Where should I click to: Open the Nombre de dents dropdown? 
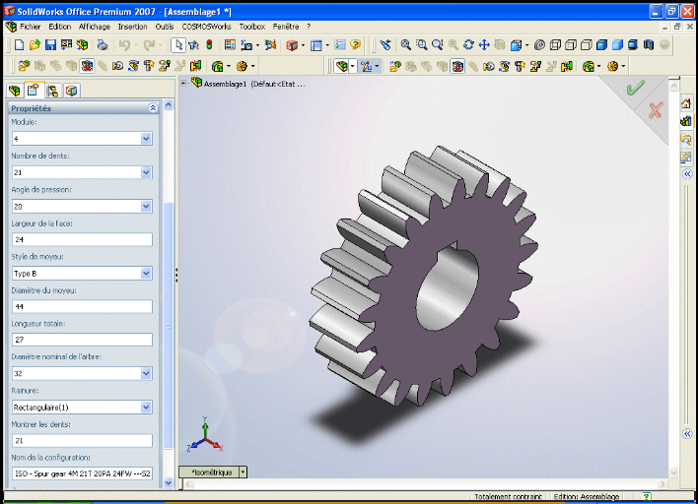tap(146, 172)
